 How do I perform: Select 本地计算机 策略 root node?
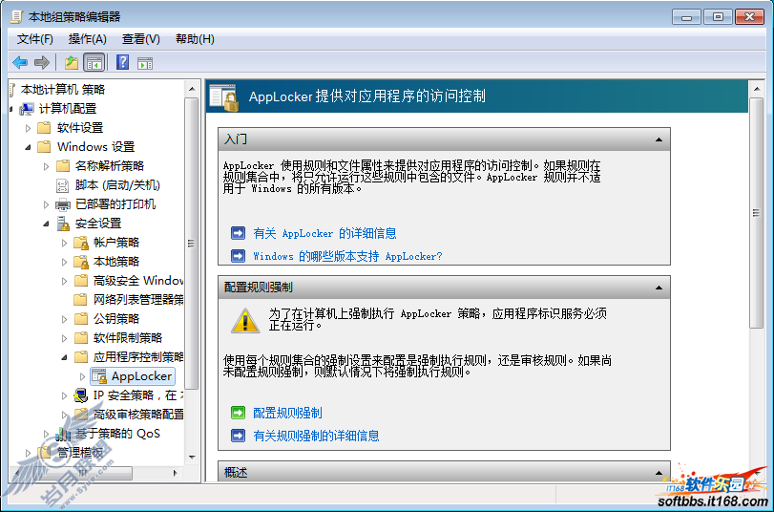click(x=63, y=90)
